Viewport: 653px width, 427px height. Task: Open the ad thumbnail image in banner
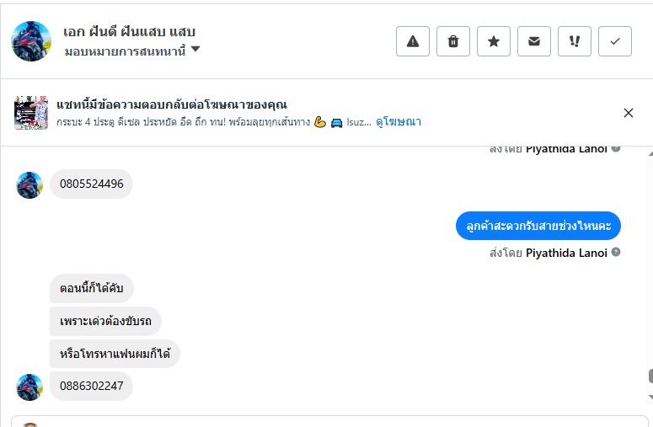tap(31, 113)
